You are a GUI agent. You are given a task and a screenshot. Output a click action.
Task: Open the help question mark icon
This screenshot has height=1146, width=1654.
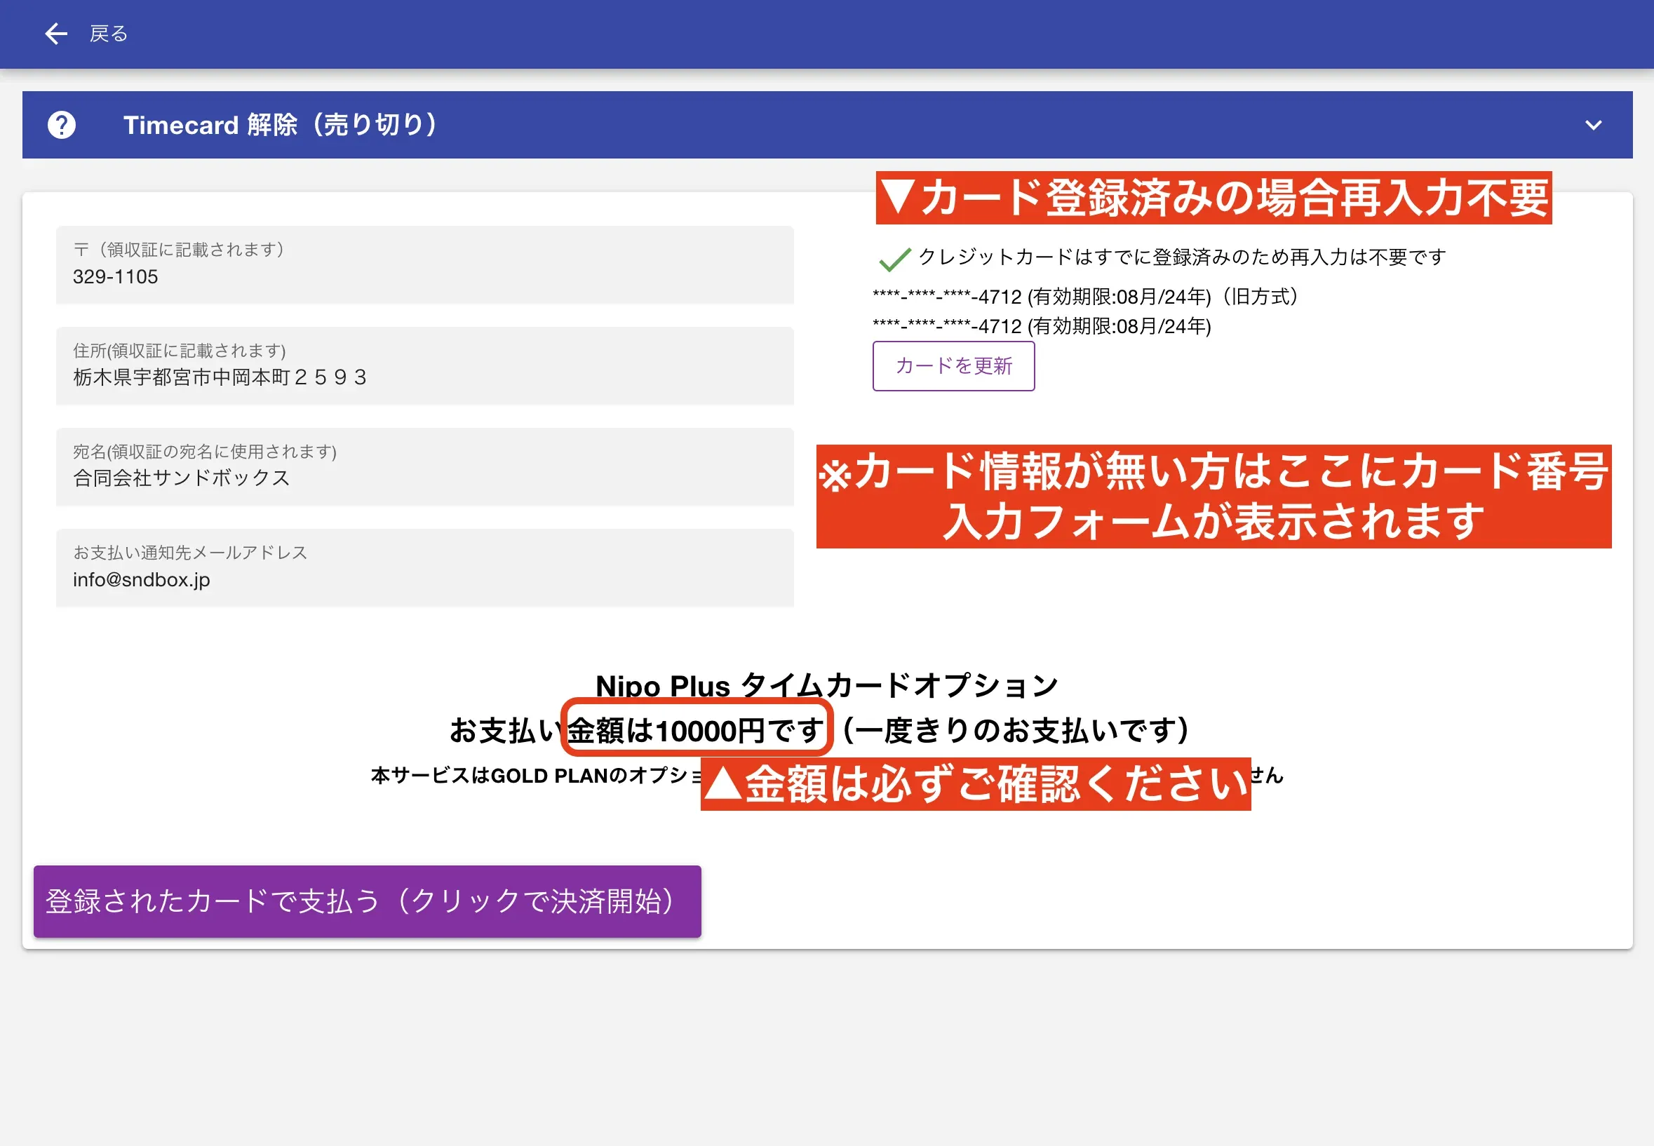pyautogui.click(x=61, y=125)
